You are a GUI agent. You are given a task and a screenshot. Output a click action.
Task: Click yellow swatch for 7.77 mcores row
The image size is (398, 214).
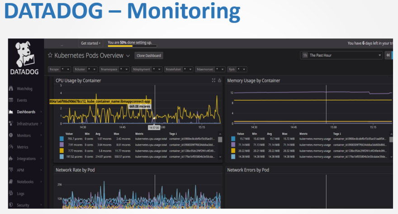(x=62, y=151)
